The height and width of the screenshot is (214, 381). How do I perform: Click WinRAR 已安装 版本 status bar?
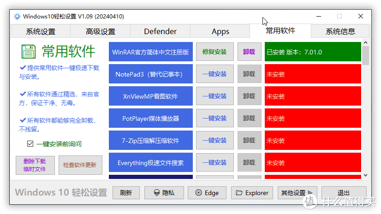pyautogui.click(x=313, y=52)
